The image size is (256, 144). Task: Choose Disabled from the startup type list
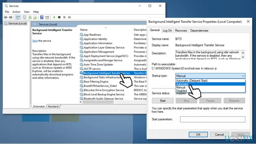pyautogui.click(x=210, y=91)
